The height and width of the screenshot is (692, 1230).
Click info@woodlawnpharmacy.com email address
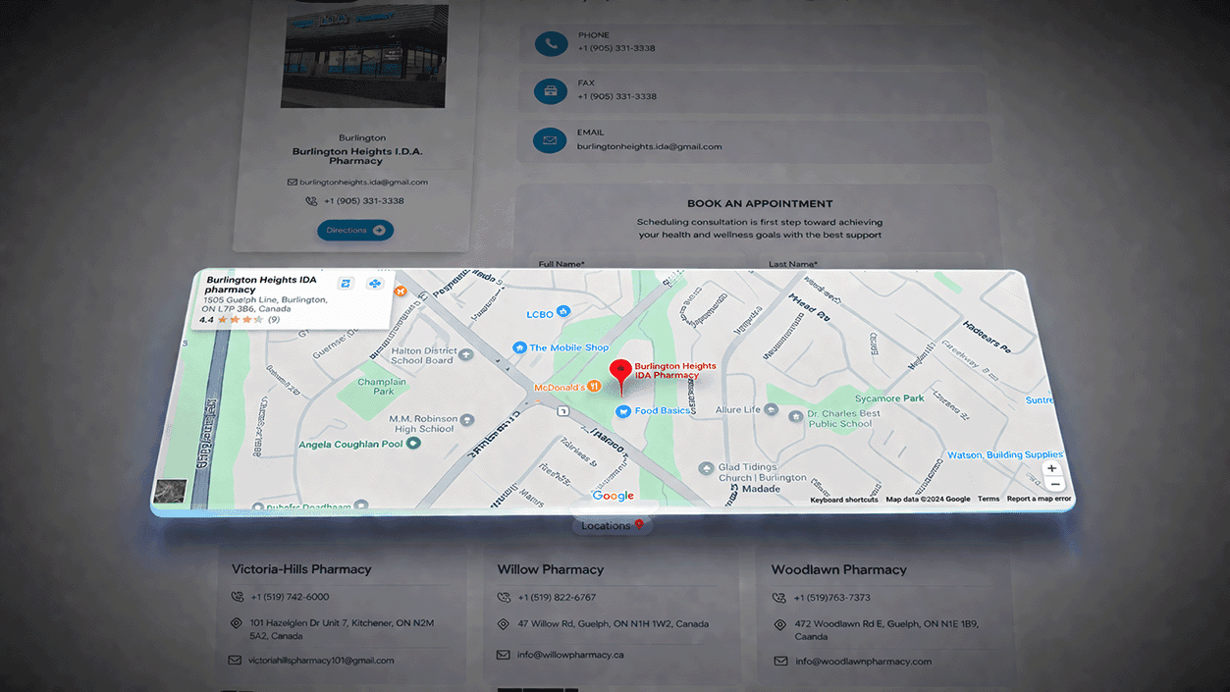click(x=864, y=661)
